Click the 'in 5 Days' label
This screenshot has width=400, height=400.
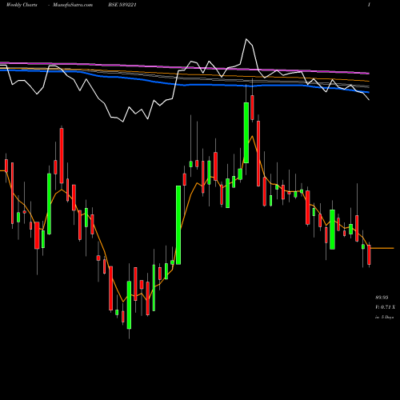[x=384, y=318]
